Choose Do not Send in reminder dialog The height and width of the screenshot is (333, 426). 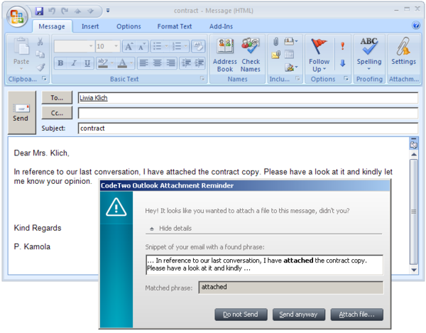tap(241, 315)
